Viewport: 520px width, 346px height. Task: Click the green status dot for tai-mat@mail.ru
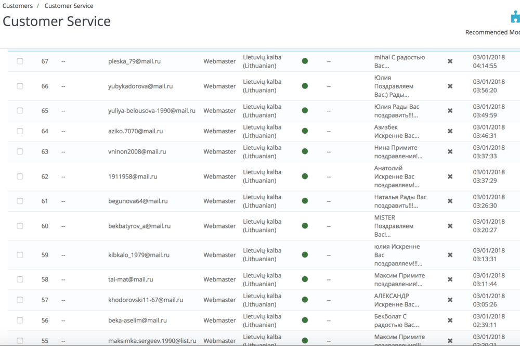point(304,279)
